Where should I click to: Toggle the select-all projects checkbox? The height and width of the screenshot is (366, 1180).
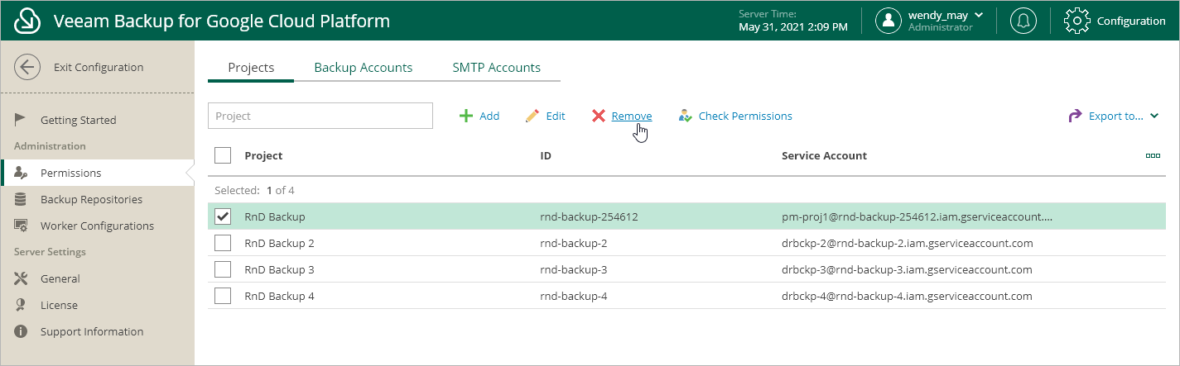pos(223,155)
